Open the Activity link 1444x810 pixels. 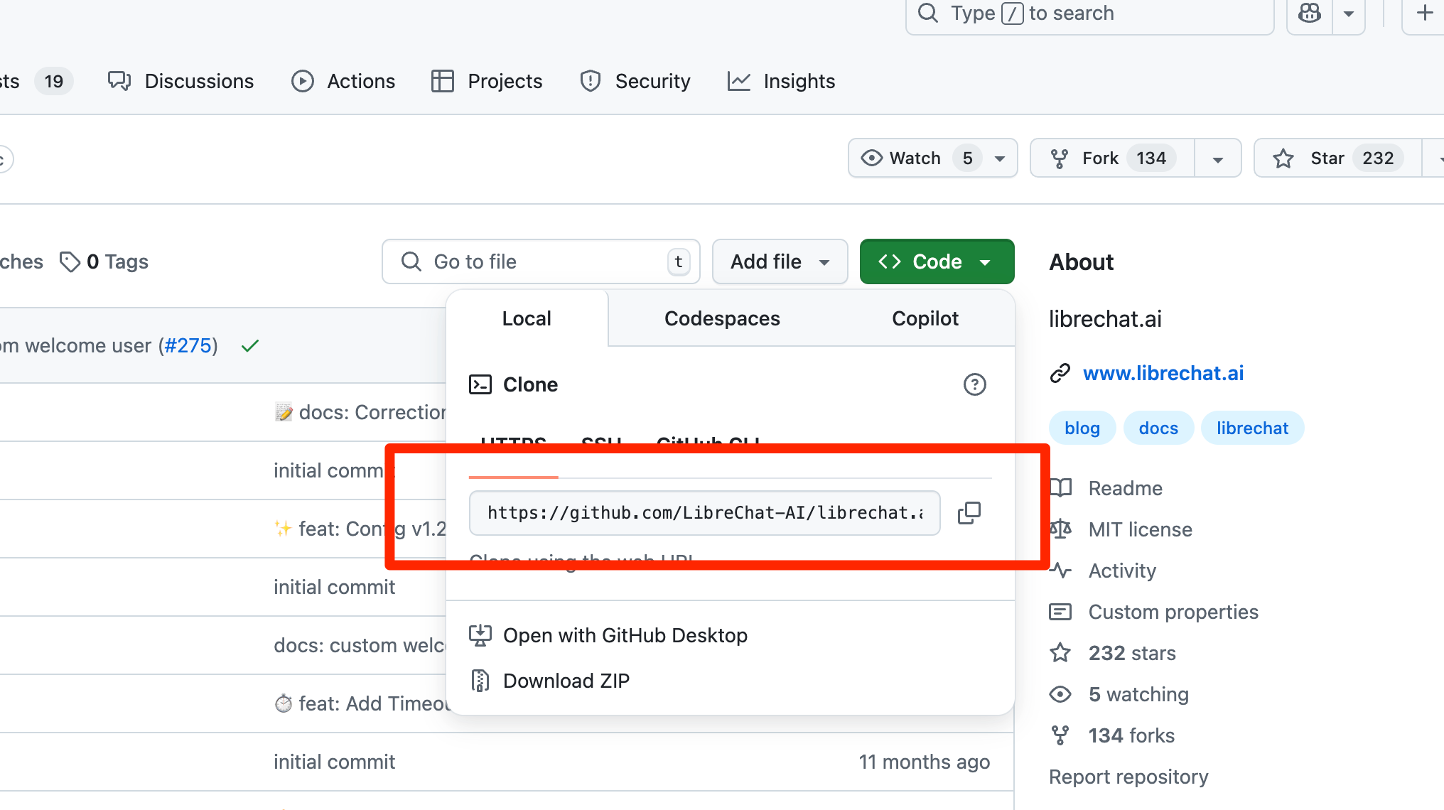(1123, 571)
